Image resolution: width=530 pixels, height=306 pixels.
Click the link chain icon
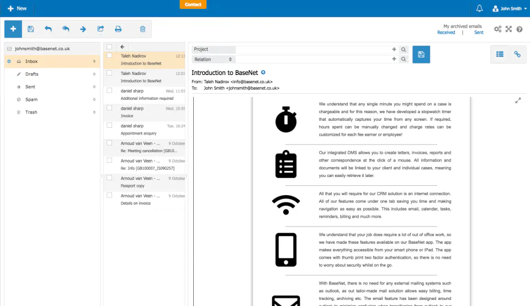coord(517,55)
